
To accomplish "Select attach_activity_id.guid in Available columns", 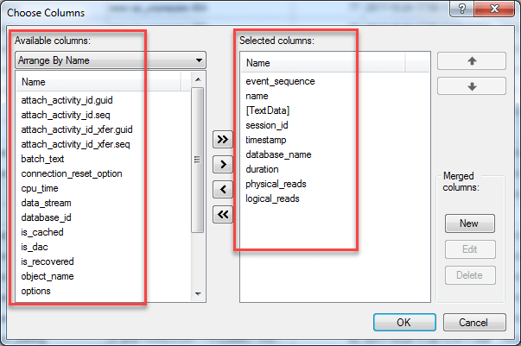I will 67,100.
